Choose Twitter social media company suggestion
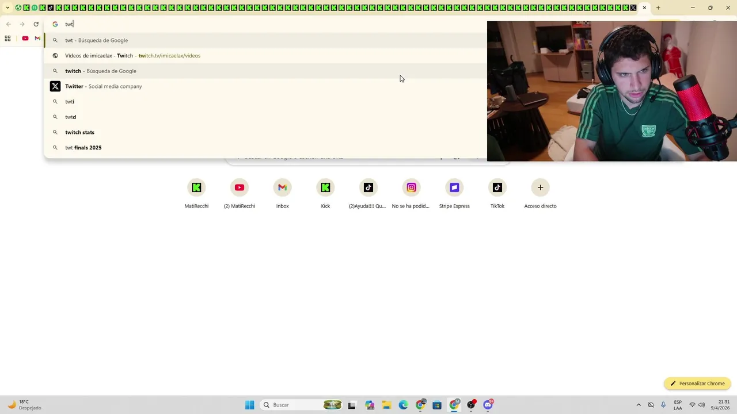Screen dimensions: 737x414 click(x=265, y=86)
